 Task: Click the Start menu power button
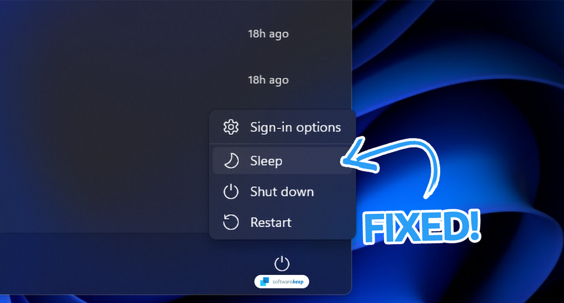click(281, 263)
